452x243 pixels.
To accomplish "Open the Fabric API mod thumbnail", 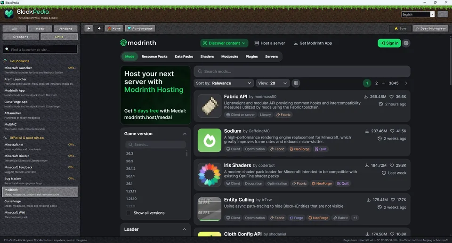I will coord(210,106).
